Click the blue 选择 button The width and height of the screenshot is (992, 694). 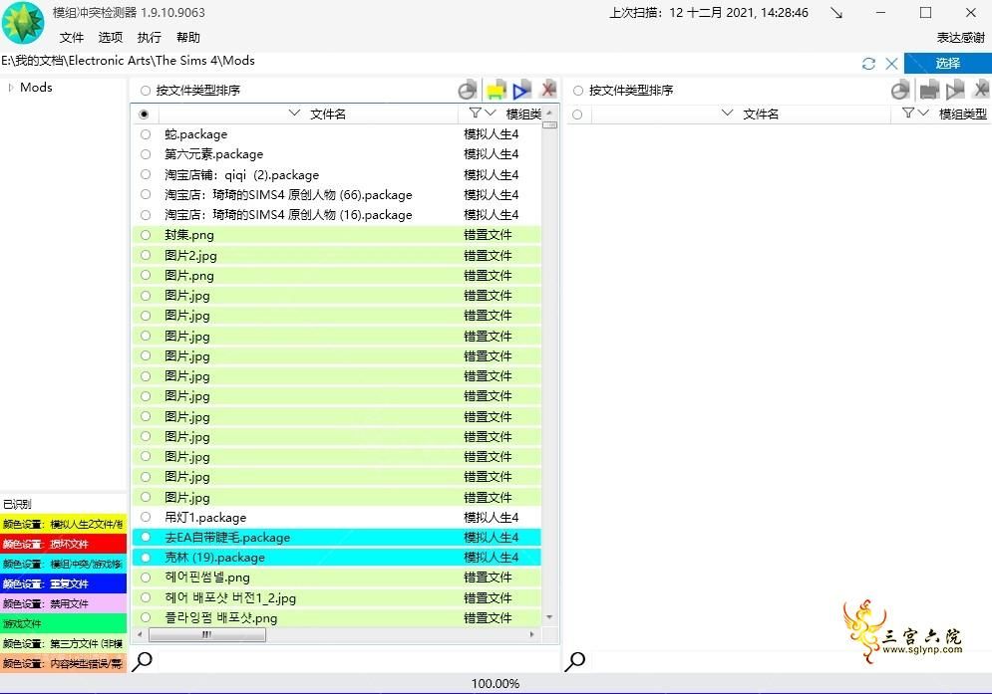[x=948, y=63]
